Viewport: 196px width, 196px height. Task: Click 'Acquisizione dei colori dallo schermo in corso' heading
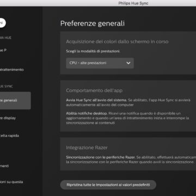117,41
